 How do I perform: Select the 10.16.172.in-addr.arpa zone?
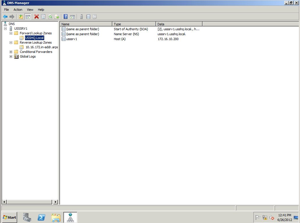click(42, 47)
